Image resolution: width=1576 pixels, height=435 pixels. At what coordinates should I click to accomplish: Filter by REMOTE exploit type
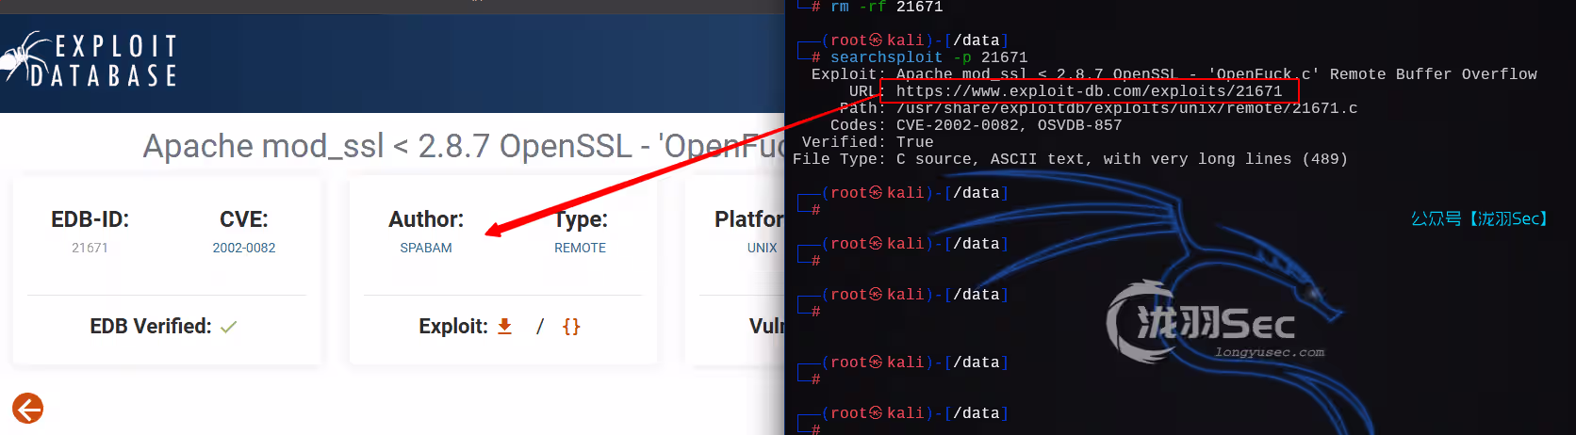click(x=580, y=248)
